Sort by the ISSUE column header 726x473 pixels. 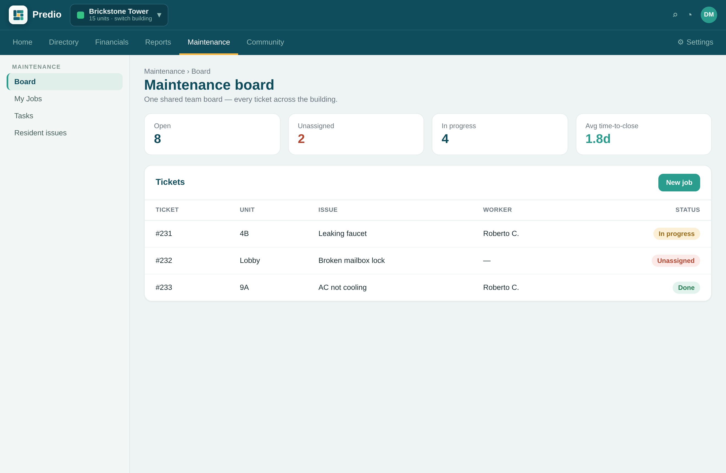pos(328,210)
